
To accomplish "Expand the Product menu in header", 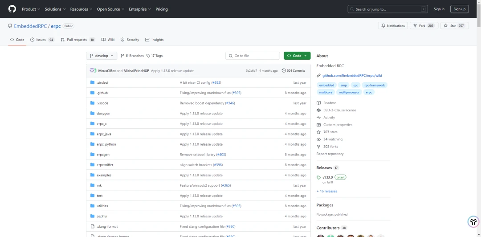I will pyautogui.click(x=31, y=9).
